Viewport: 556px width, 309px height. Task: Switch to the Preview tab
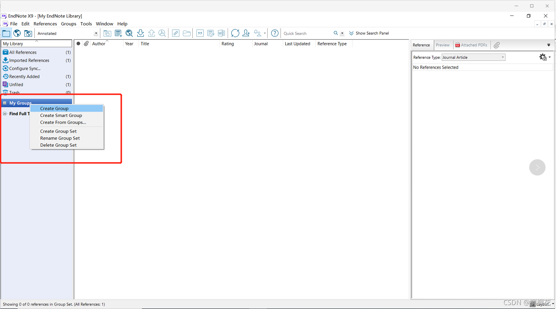point(443,45)
